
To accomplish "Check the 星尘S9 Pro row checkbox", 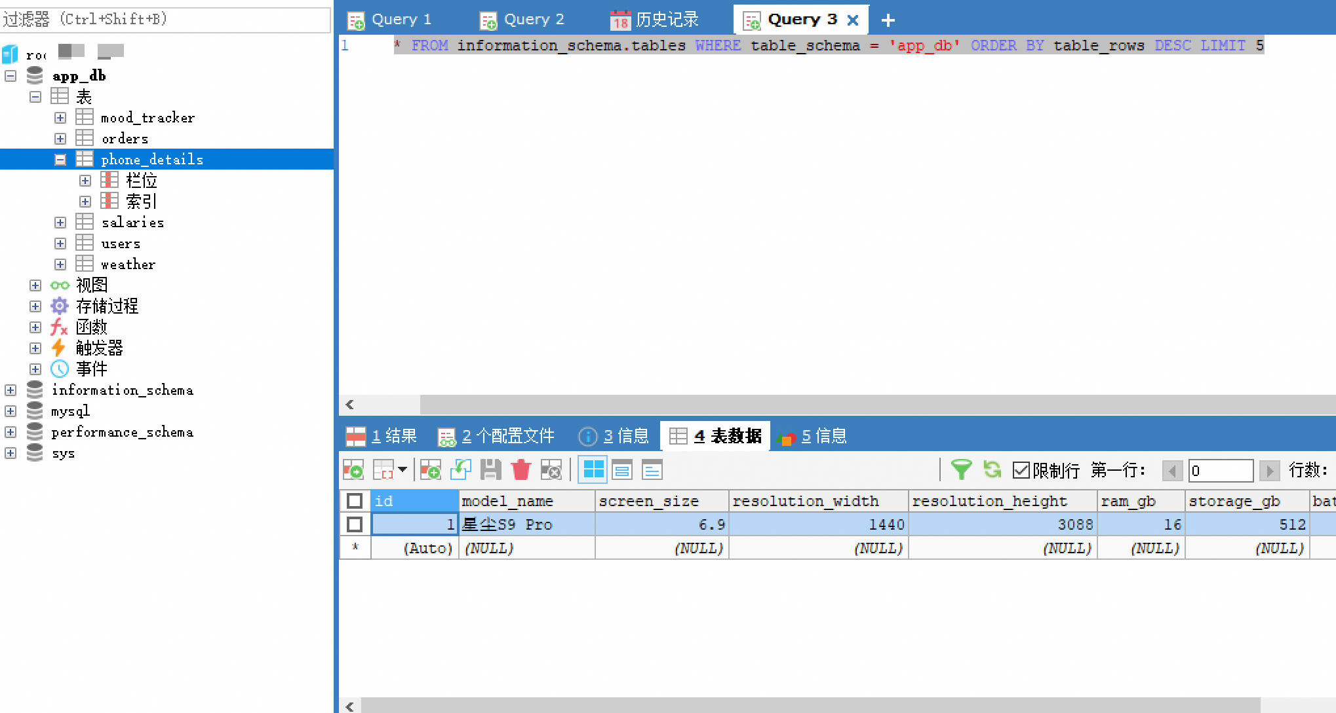I will click(355, 524).
